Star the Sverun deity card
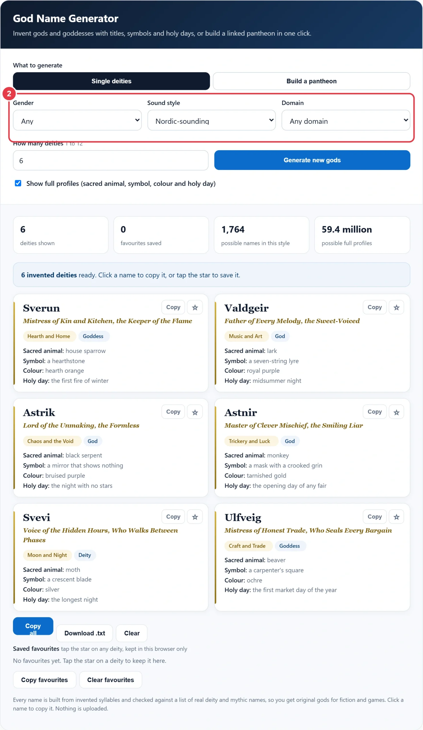This screenshot has height=730, width=423. 195,307
